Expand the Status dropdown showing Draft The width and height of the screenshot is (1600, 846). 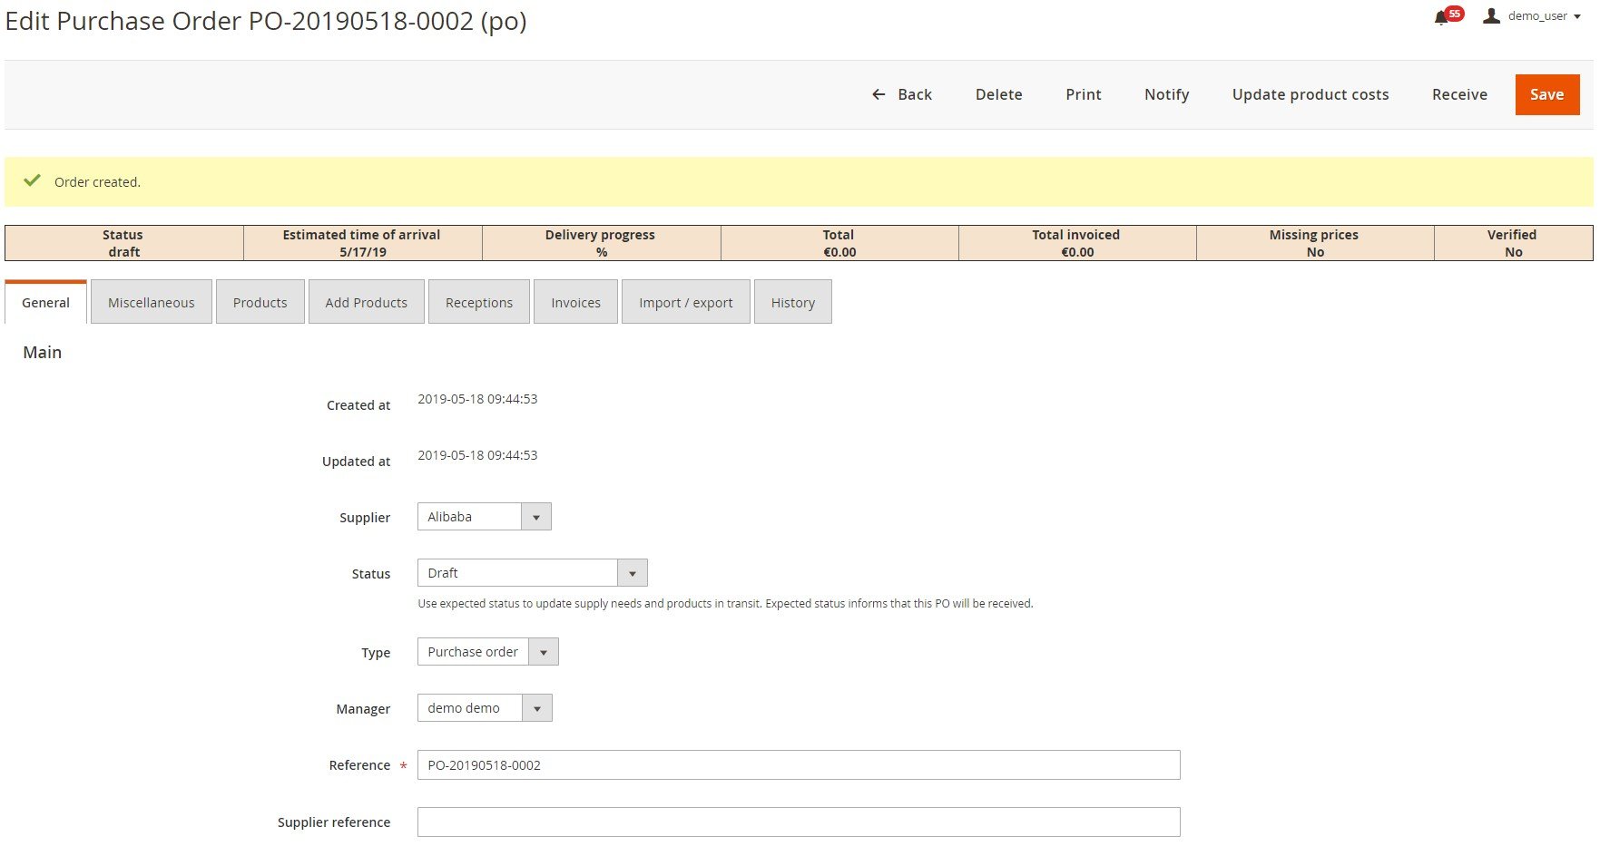533,573
